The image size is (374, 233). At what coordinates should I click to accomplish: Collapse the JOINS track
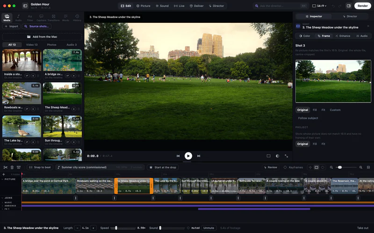(3, 198)
